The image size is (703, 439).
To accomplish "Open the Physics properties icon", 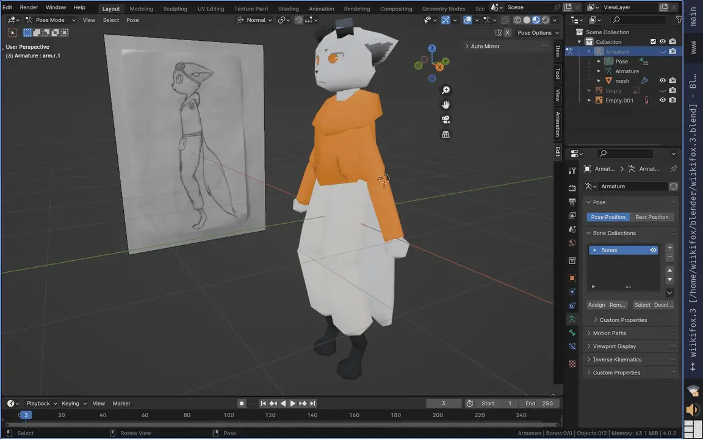I will click(572, 291).
